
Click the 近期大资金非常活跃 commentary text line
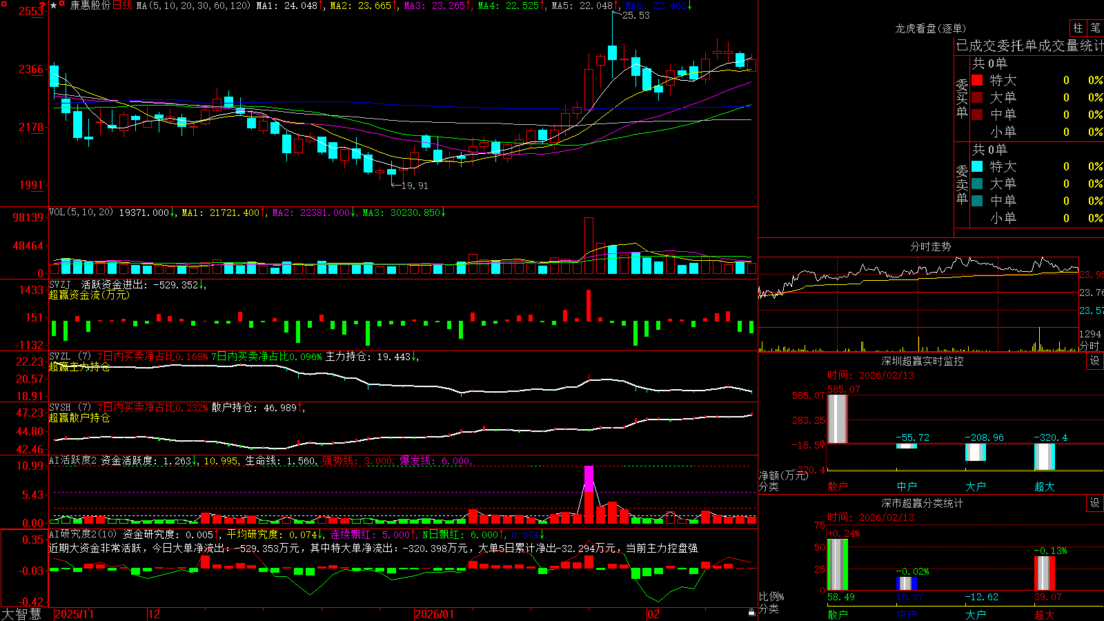373,548
